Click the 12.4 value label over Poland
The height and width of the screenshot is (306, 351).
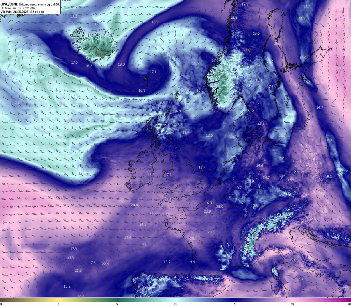[x=295, y=172]
